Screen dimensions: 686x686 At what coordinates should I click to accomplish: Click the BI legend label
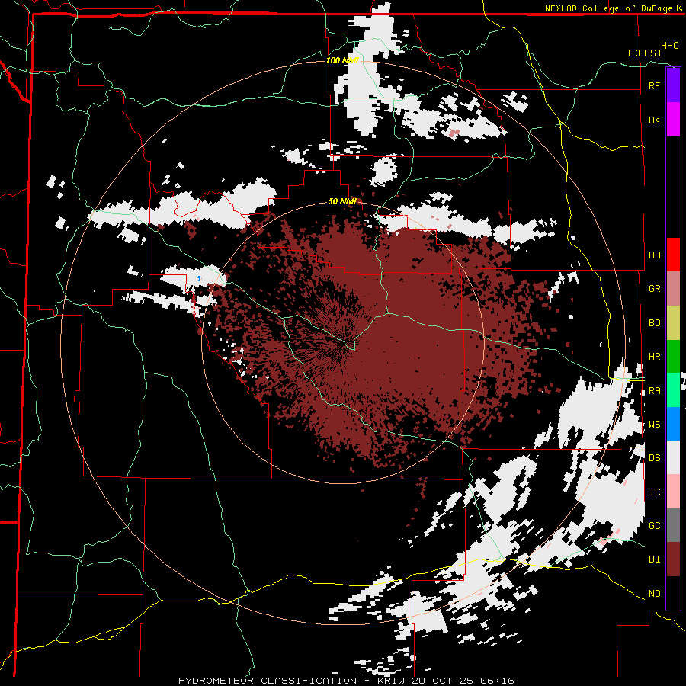pyautogui.click(x=654, y=559)
